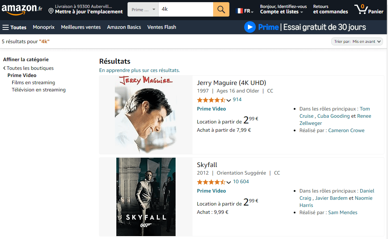Viewport: 388px width, 239px height.
Task: Open the Trier par sort dropdown
Action: [x=357, y=41]
